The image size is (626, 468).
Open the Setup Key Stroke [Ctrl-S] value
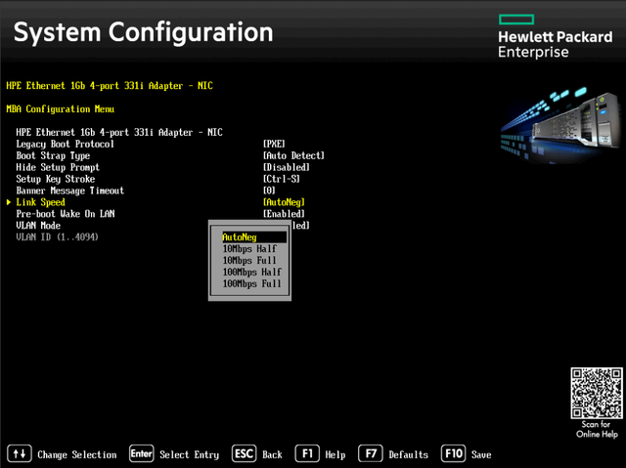281,179
